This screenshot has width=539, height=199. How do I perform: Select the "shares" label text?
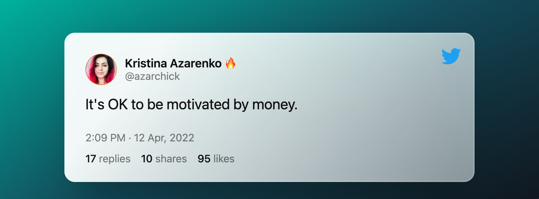click(171, 159)
